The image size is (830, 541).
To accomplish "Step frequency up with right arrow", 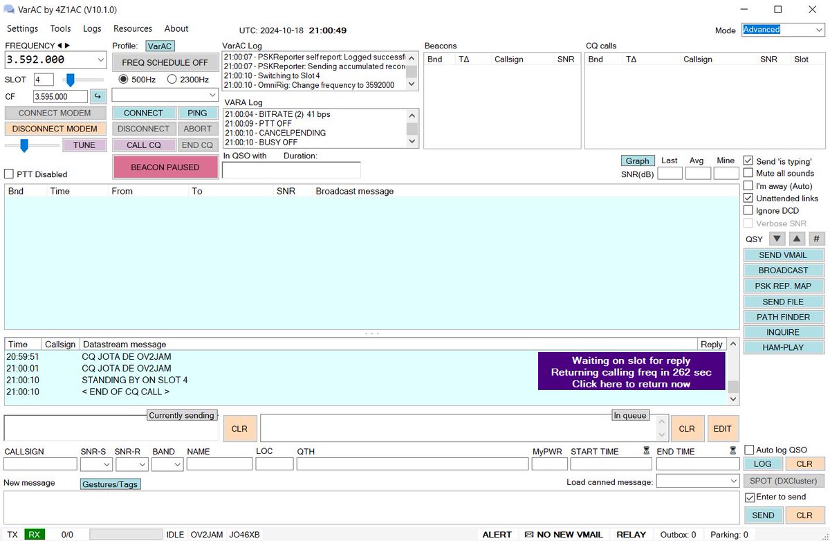I will coord(67,46).
